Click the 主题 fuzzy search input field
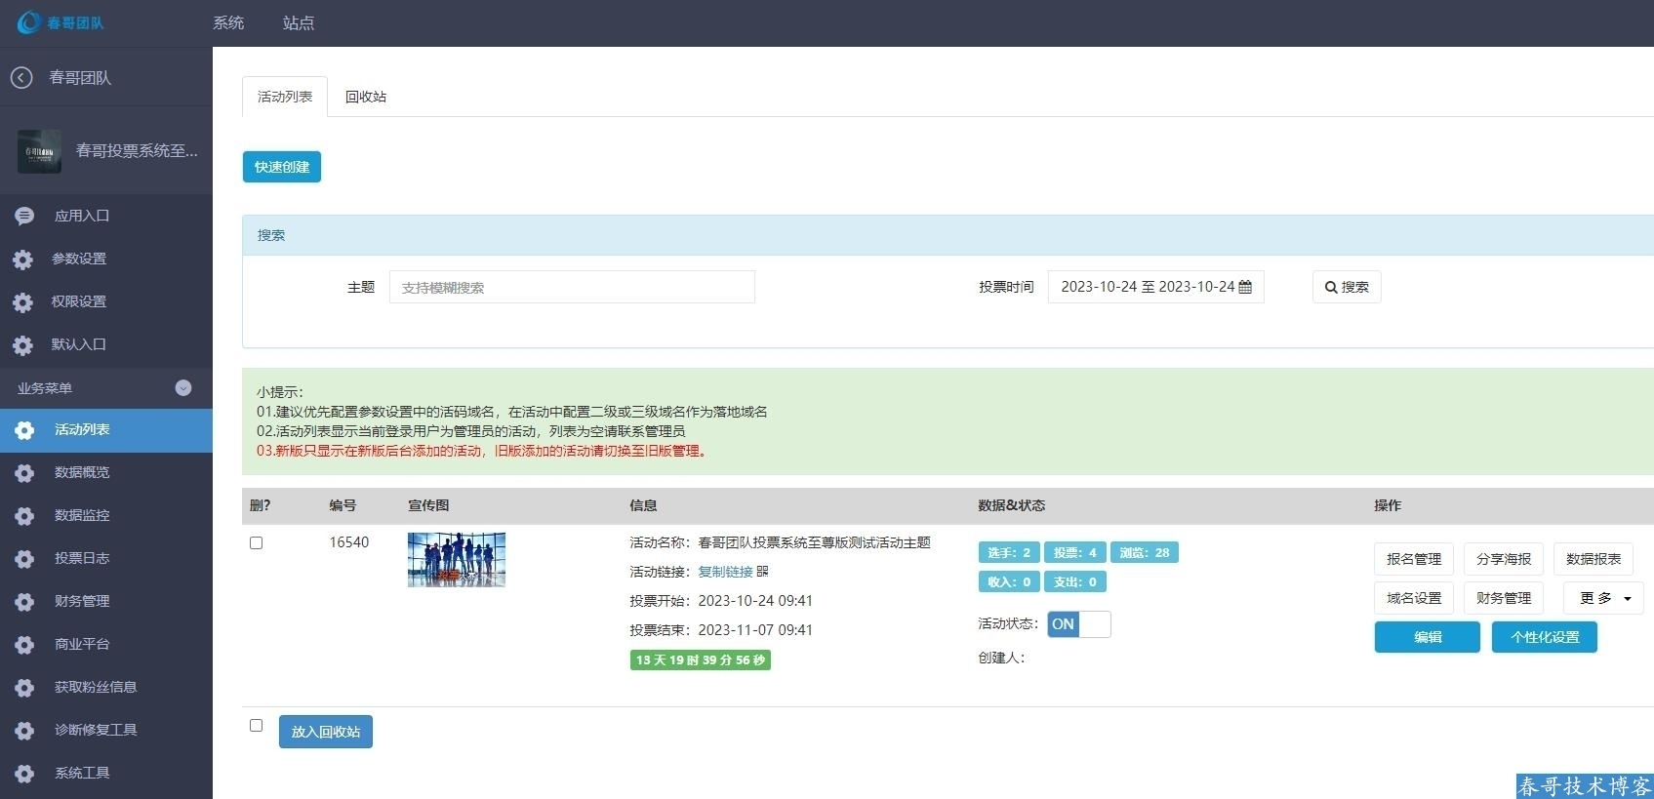Image resolution: width=1654 pixels, height=799 pixels. tap(572, 287)
